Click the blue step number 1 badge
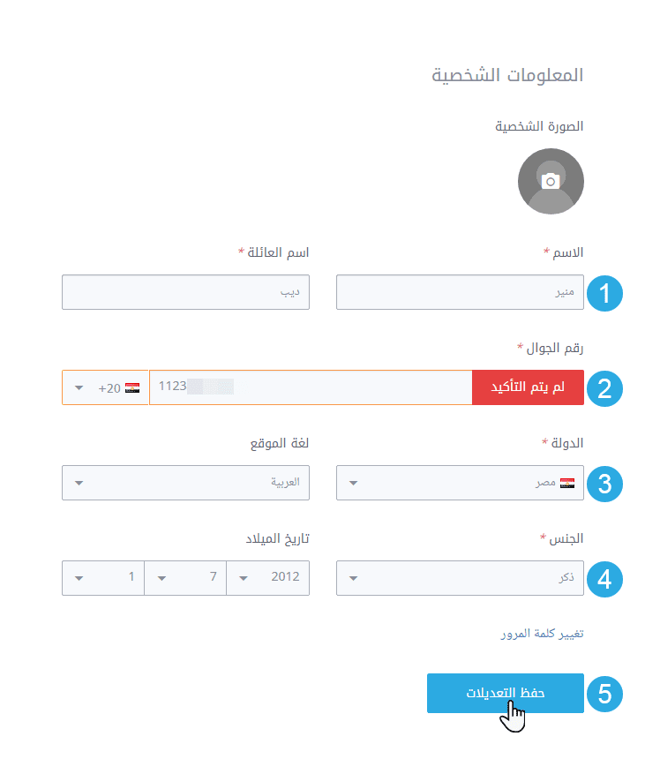Image resolution: width=645 pixels, height=759 pixels. tap(604, 293)
